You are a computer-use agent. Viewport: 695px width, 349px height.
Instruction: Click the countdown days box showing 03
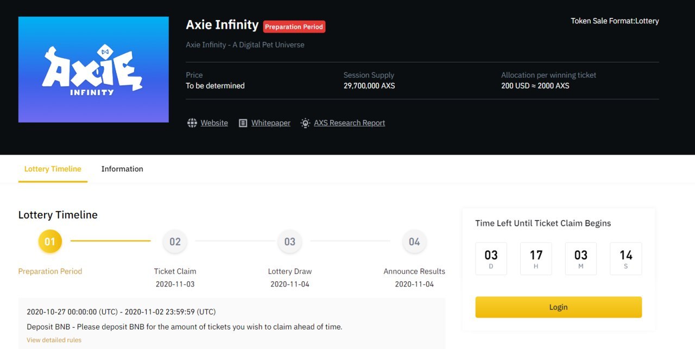(491, 258)
